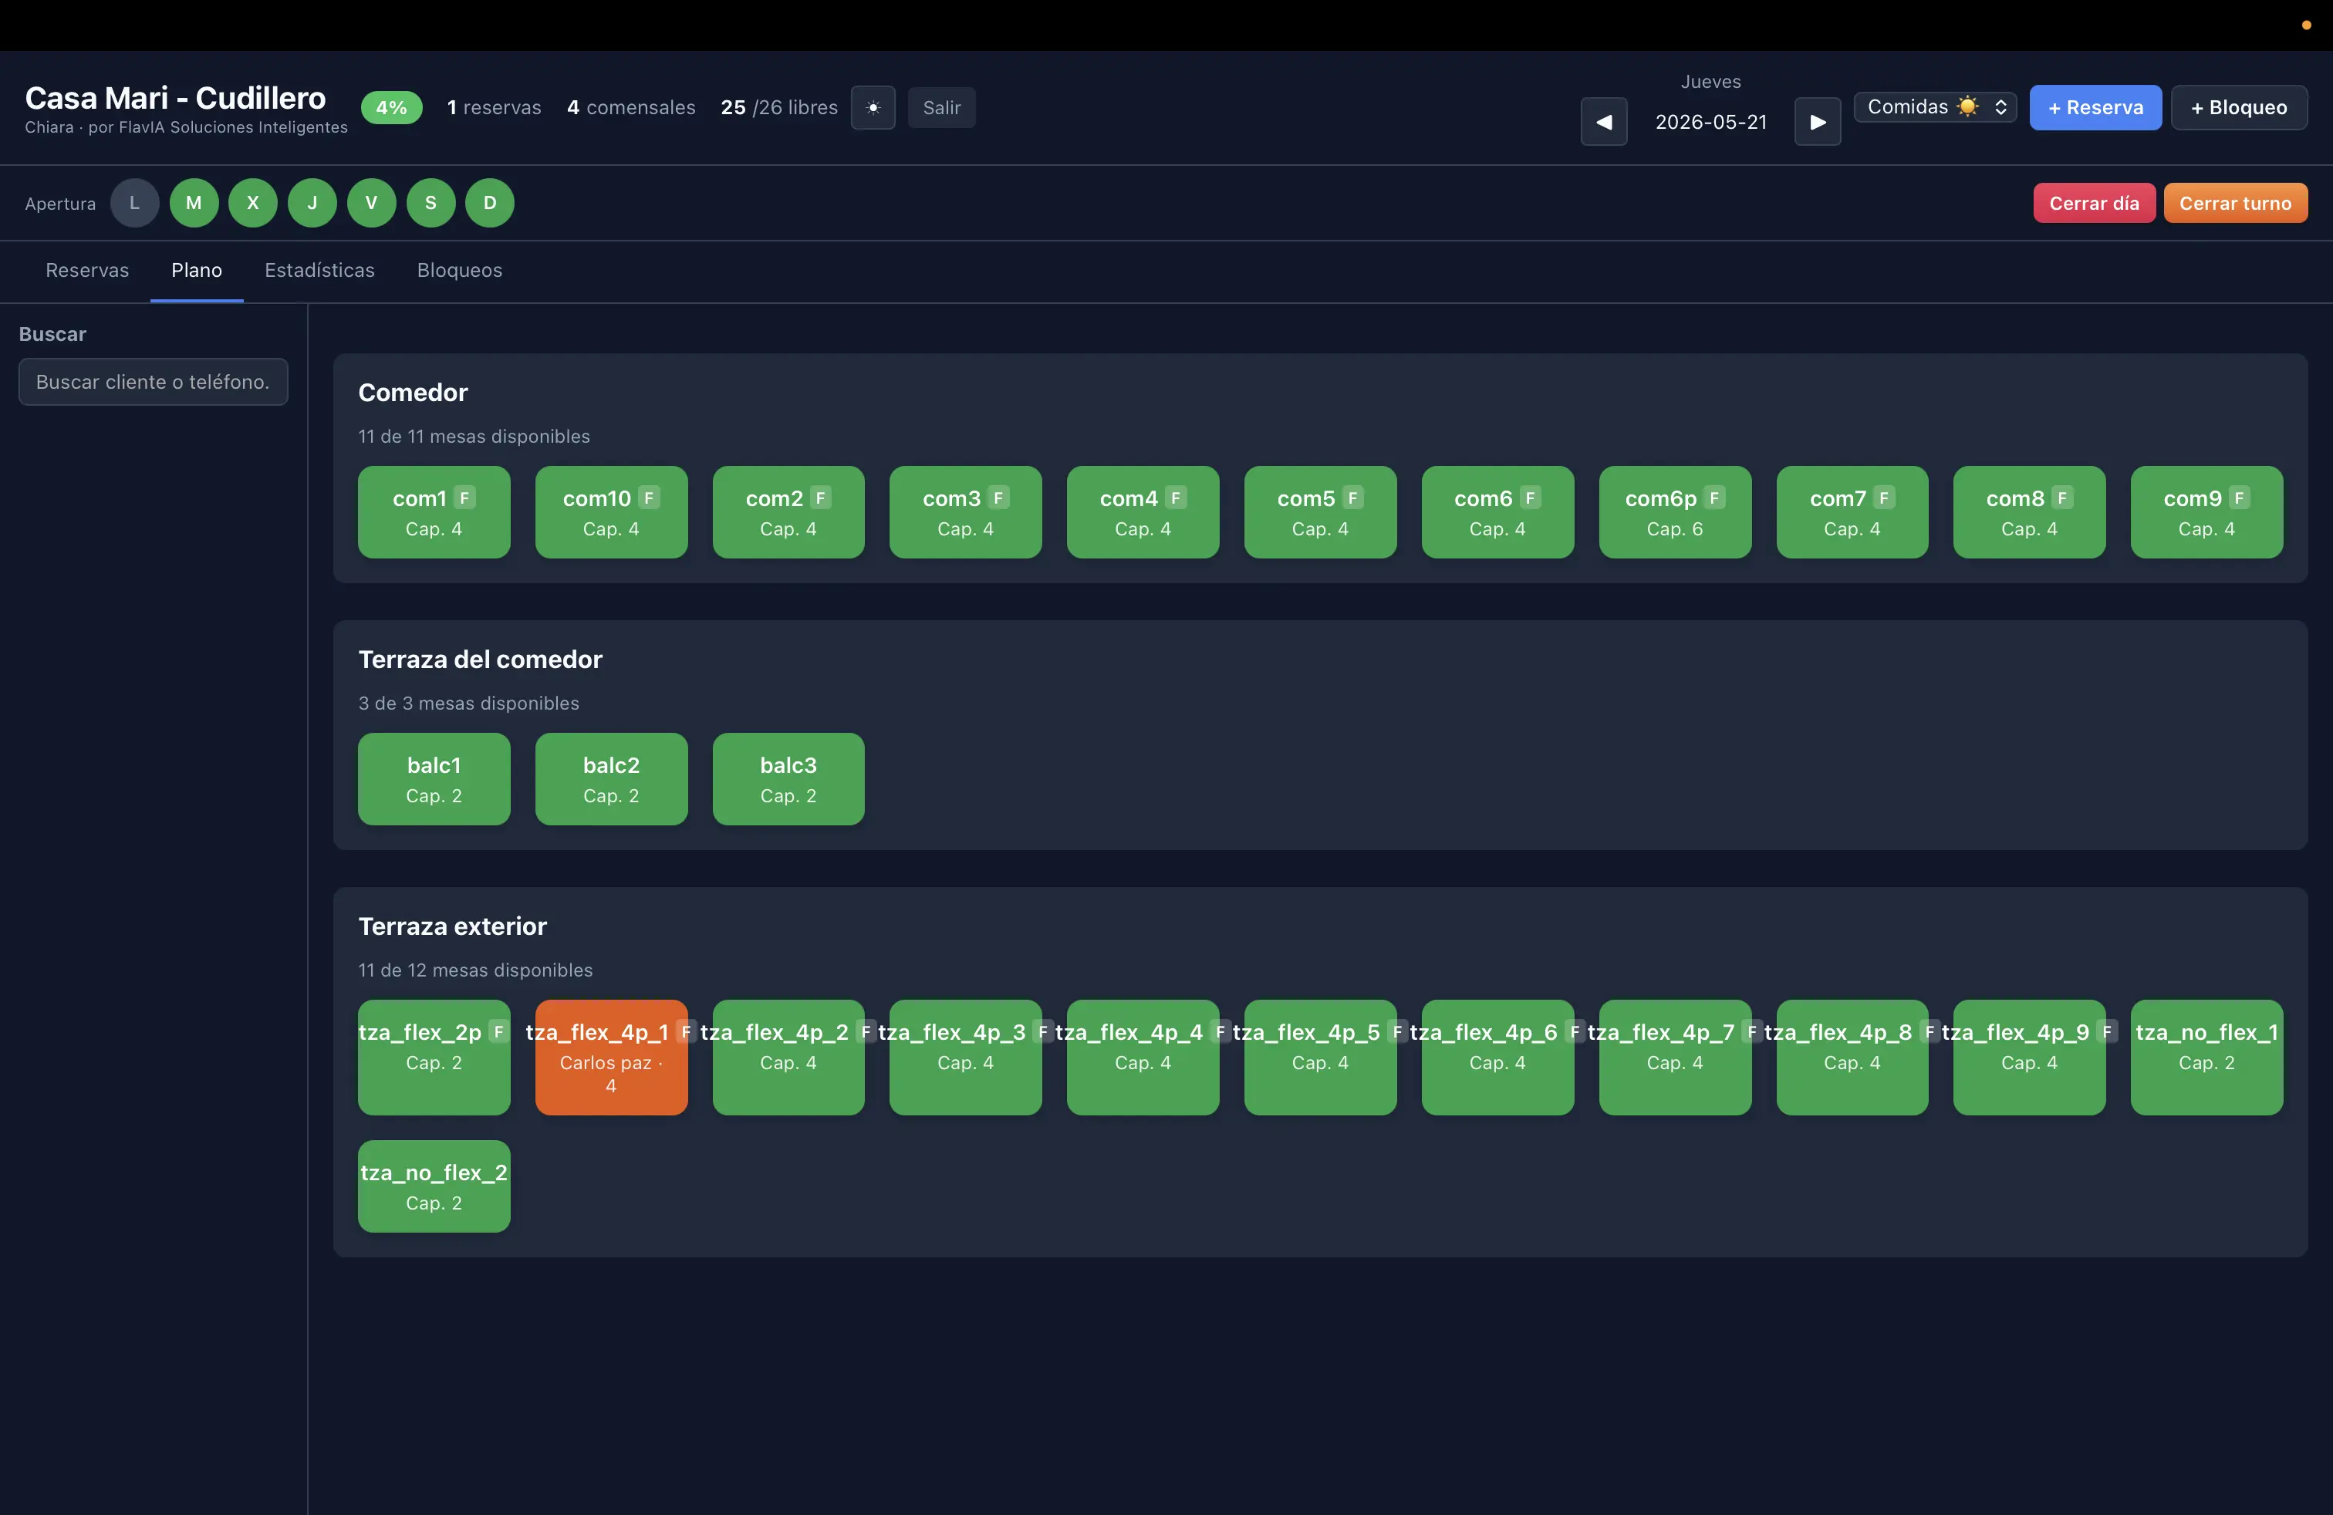This screenshot has width=2333, height=1515.
Task: Open the occupied table tza_flex_4p_1 details
Action: click(611, 1058)
